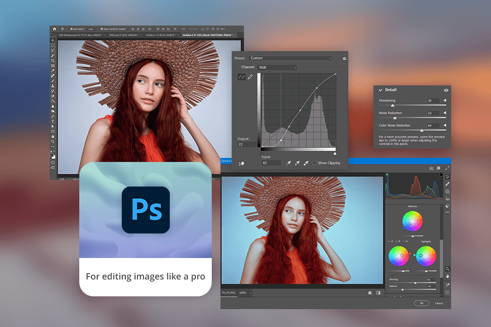The width and height of the screenshot is (491, 327).
Task: Click the Curves Input value field
Action: coord(271,163)
